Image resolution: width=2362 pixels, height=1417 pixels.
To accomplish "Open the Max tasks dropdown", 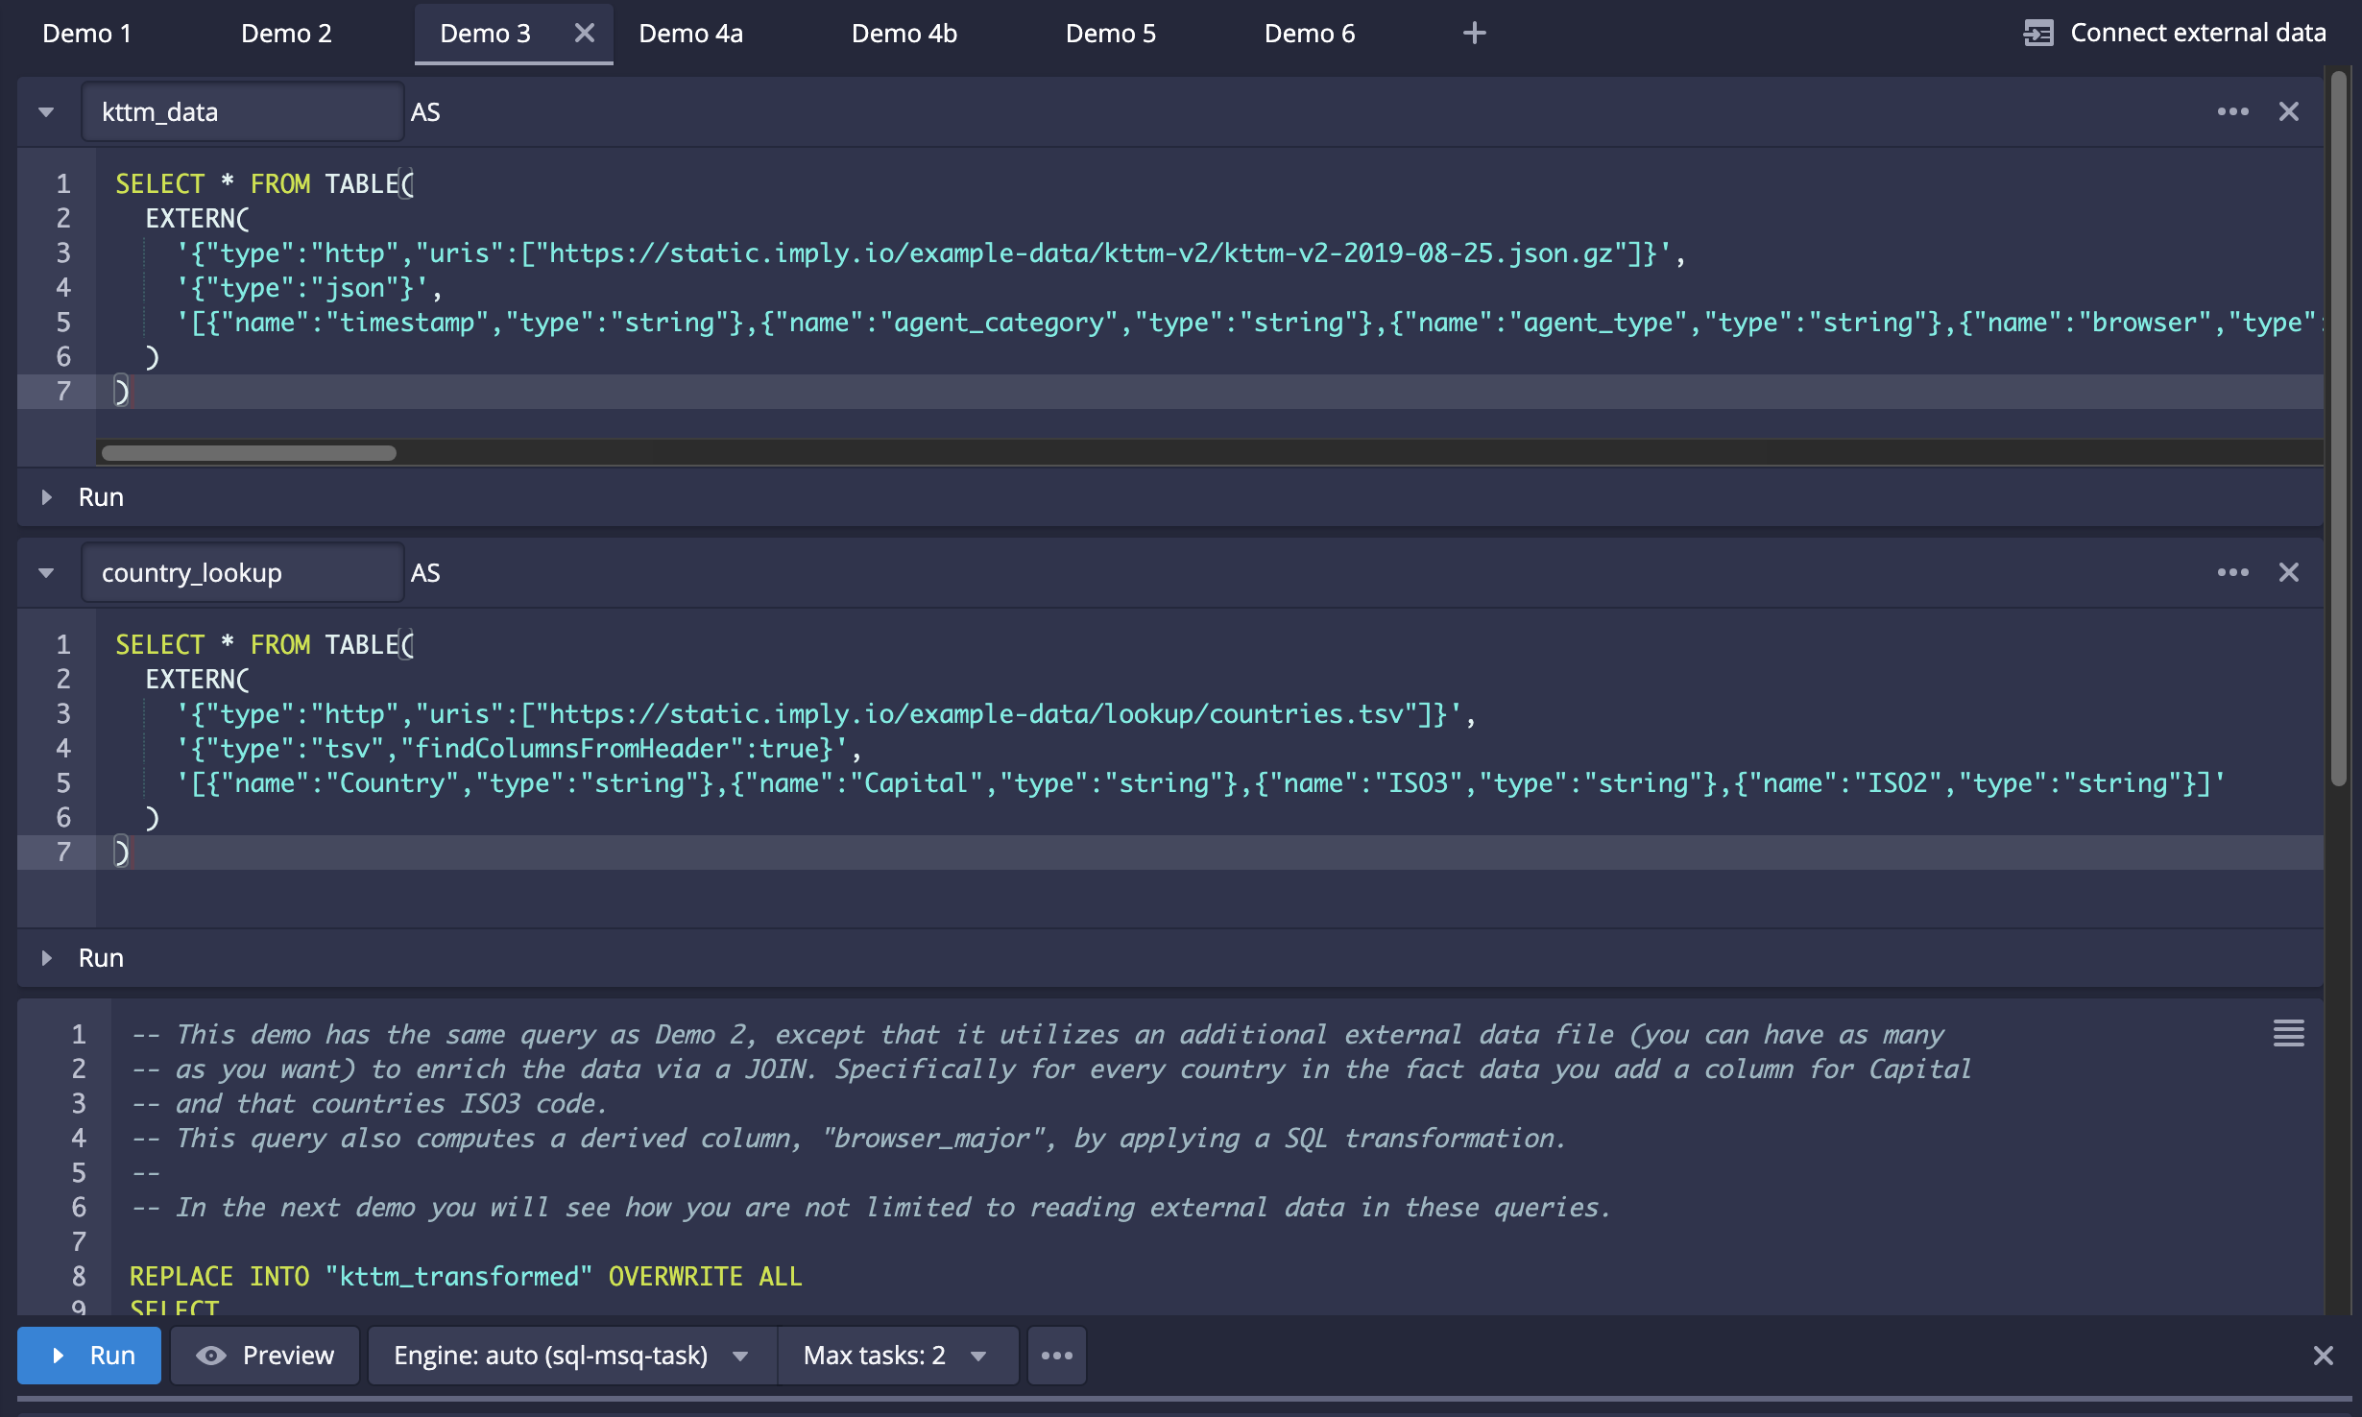I will tap(895, 1356).
